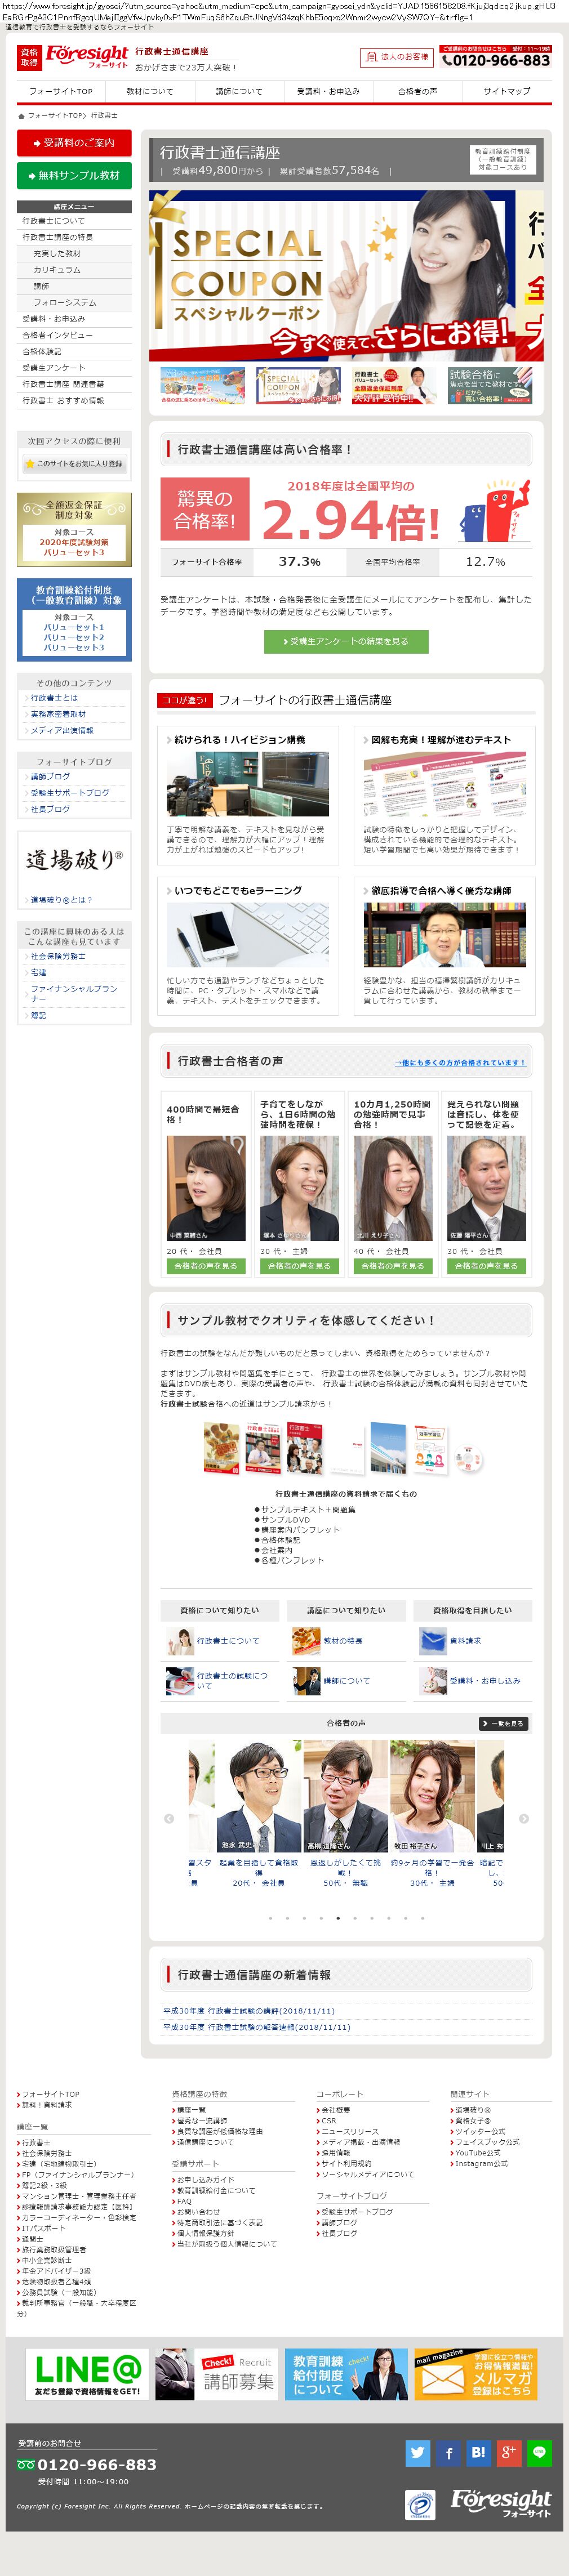Viewport: 569px width, 2576px height.
Task: Open 会社概要 link in the コーポレート footer column
Action: (x=335, y=2110)
